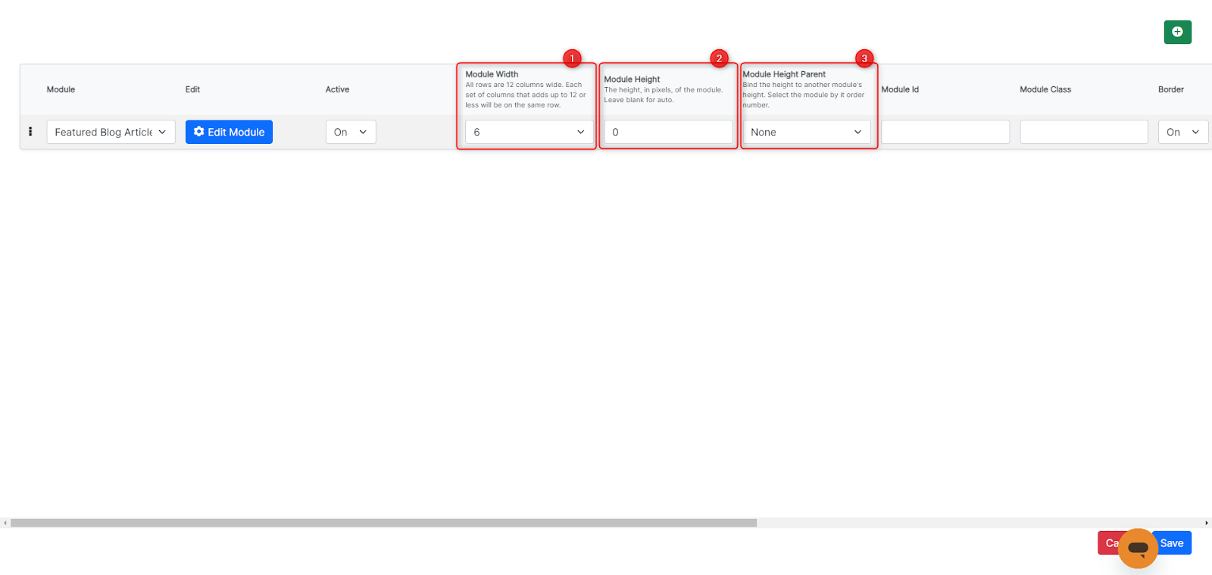Click the scrollbar left arrow
Image resolution: width=1212 pixels, height=575 pixels.
point(5,523)
